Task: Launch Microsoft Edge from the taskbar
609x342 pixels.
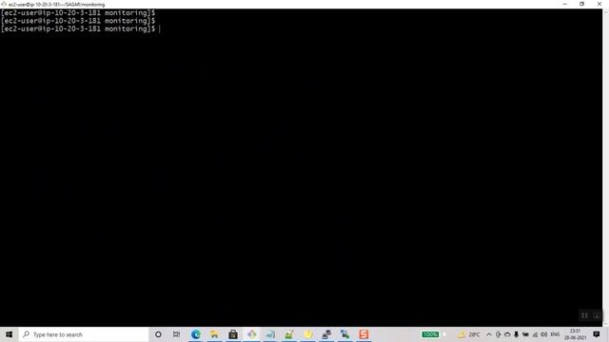Action: [195, 334]
